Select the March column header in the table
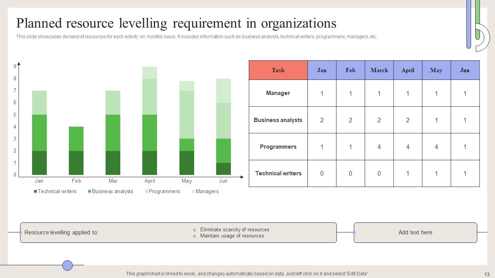 [x=379, y=70]
